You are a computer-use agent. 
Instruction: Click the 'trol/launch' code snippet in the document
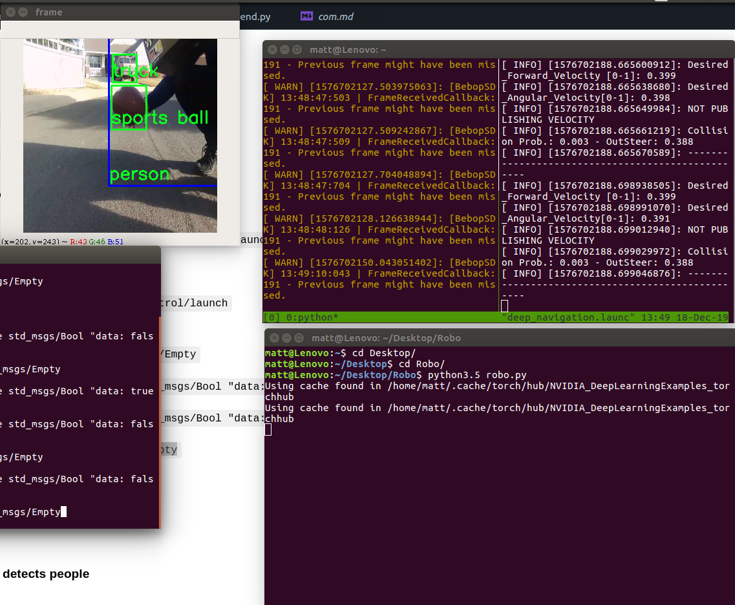[194, 302]
